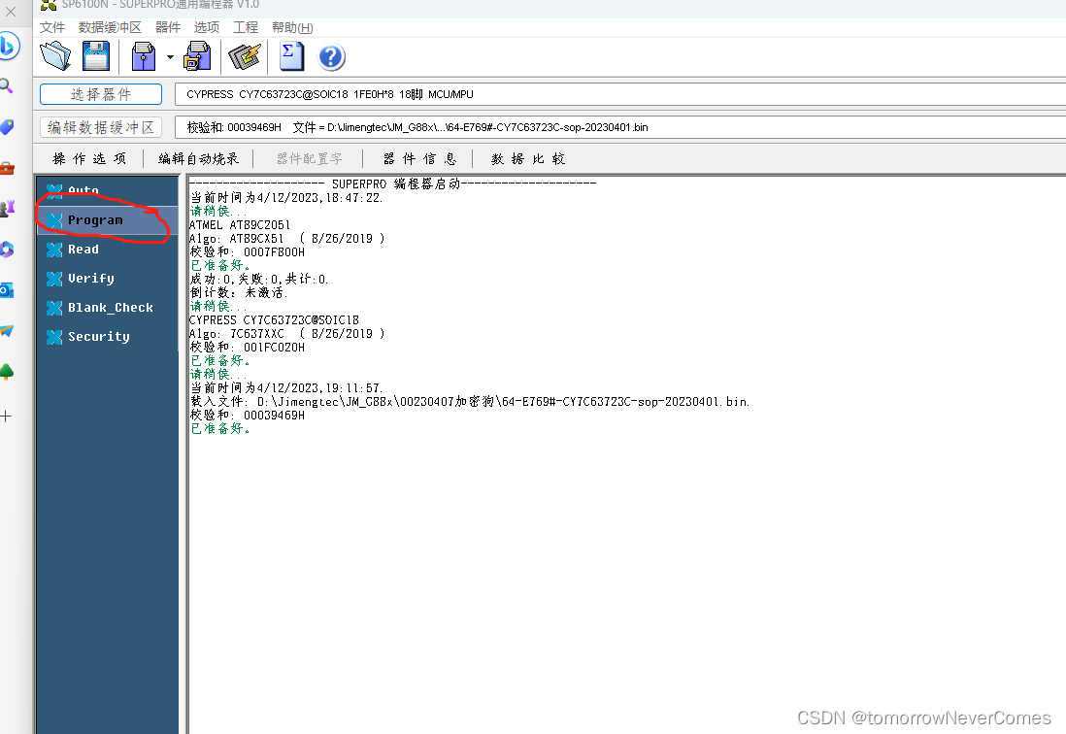Open the 工程 menu

246,27
